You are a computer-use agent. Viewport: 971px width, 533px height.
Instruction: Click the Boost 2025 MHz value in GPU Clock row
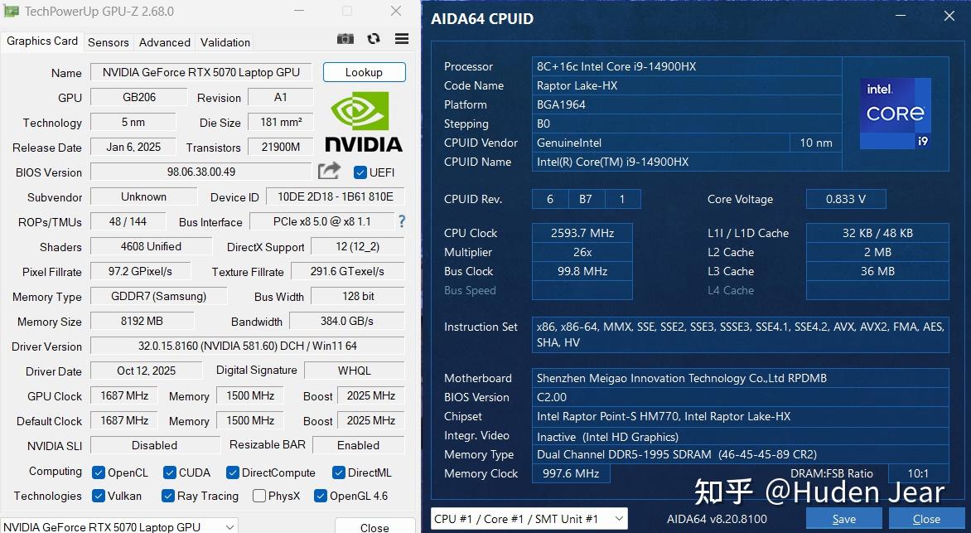coord(371,395)
